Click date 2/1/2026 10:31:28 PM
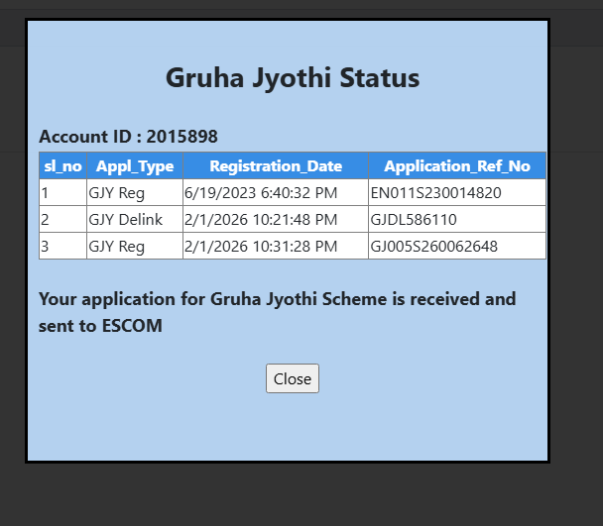Image resolution: width=603 pixels, height=526 pixels. [261, 247]
